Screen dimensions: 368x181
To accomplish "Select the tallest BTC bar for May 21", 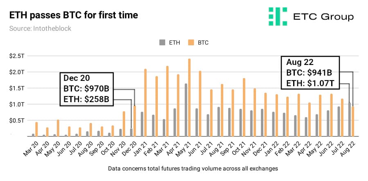I will [x=189, y=98].
